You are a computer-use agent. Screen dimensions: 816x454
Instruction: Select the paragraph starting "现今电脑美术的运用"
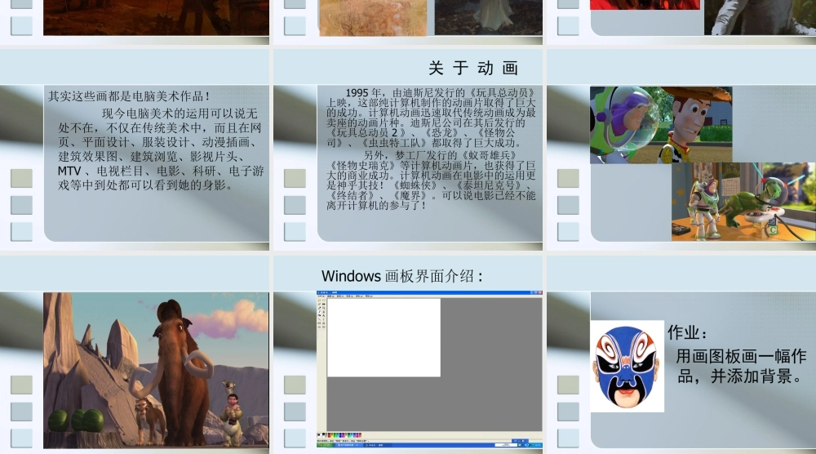click(x=161, y=149)
